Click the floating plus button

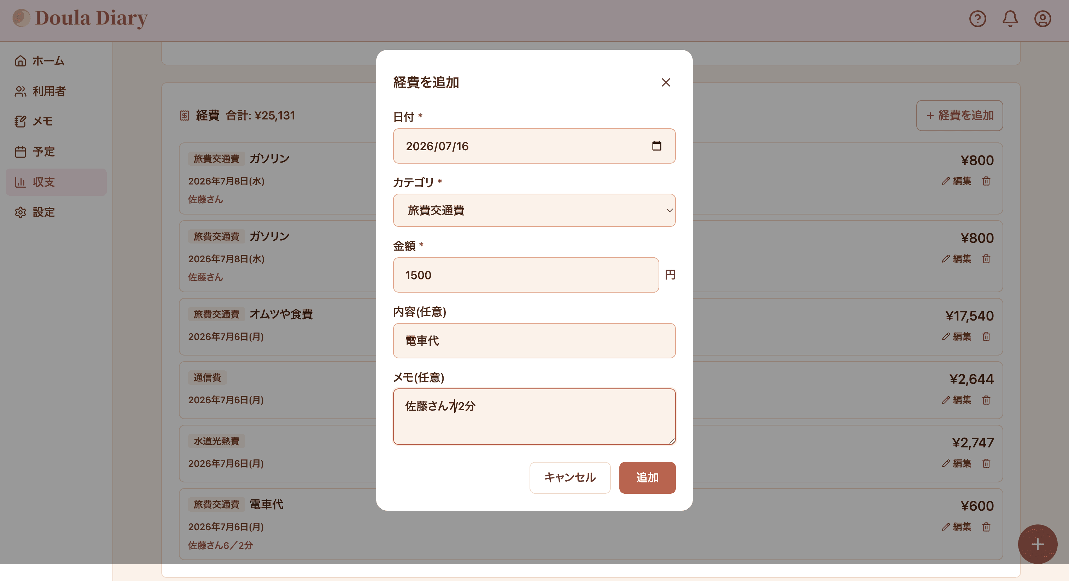coord(1038,544)
